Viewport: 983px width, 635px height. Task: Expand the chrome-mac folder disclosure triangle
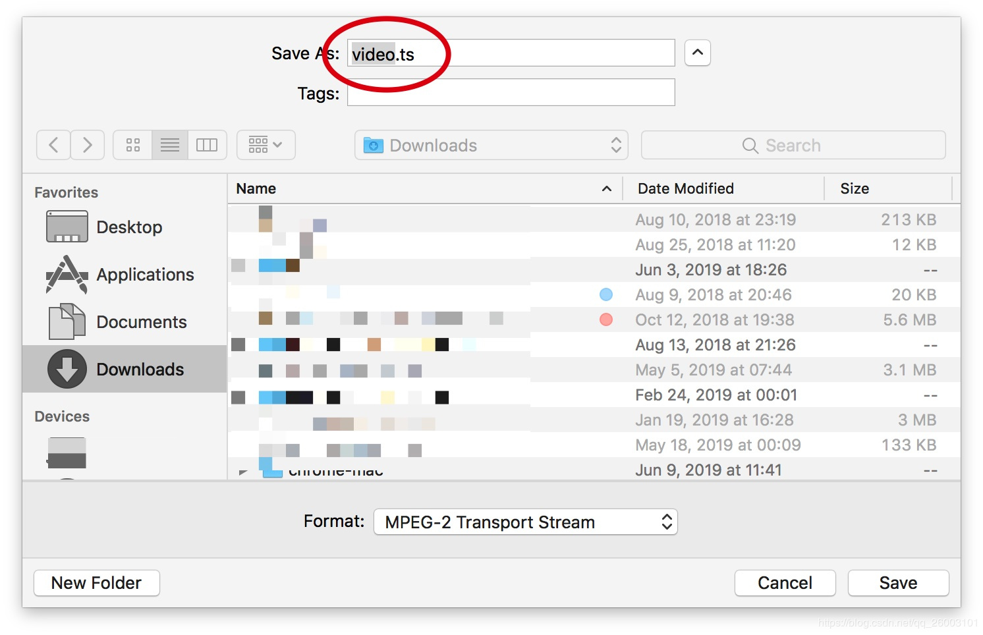243,472
